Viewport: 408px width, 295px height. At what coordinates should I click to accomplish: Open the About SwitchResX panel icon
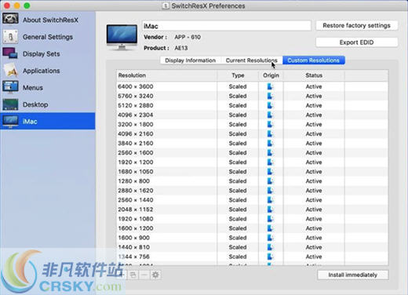pyautogui.click(x=10, y=20)
